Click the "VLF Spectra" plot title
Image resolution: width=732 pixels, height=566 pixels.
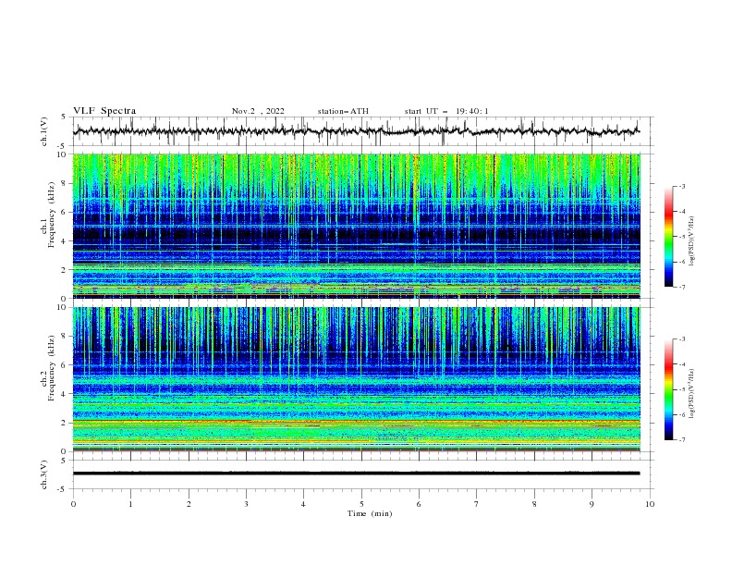coord(104,111)
